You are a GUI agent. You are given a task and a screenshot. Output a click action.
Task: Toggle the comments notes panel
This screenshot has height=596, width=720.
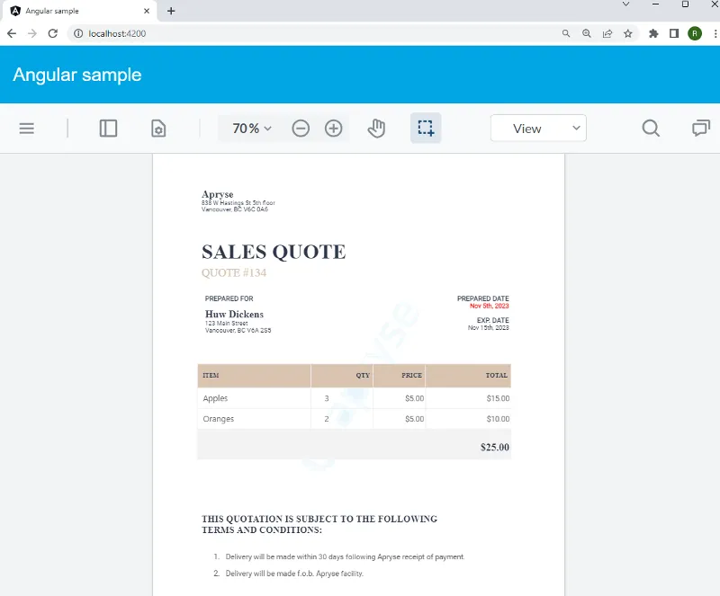[x=701, y=129]
